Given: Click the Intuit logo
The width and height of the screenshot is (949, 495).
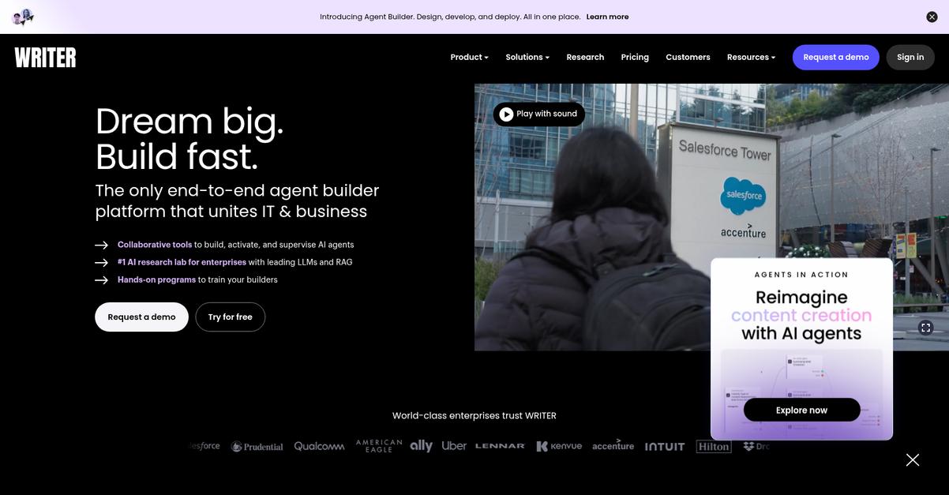Looking at the screenshot, I should [665, 446].
